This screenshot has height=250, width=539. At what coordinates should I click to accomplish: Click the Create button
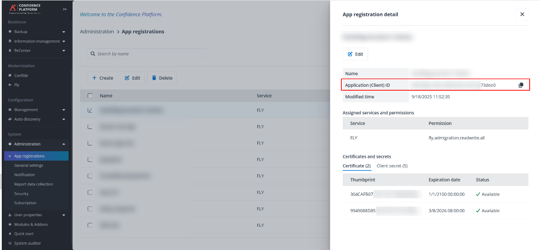tap(103, 78)
